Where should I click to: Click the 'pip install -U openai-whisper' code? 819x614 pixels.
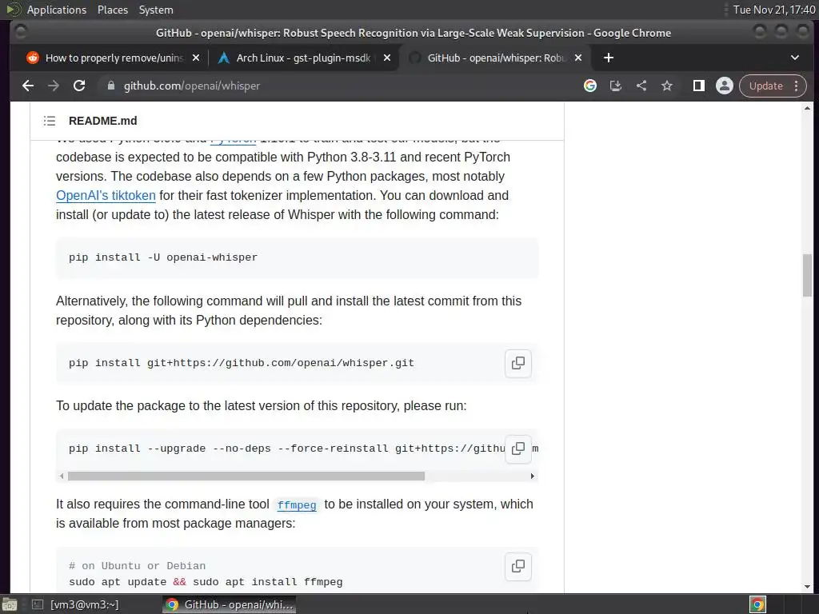click(163, 257)
